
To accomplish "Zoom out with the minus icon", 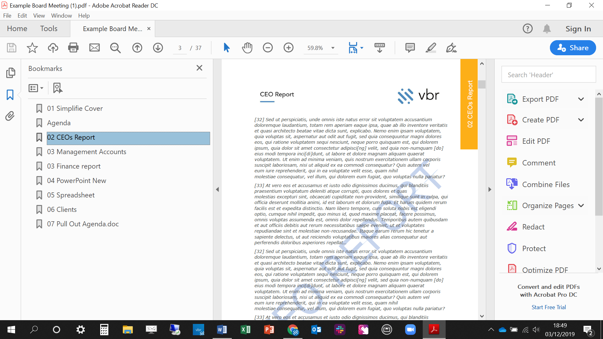I will pyautogui.click(x=268, y=48).
